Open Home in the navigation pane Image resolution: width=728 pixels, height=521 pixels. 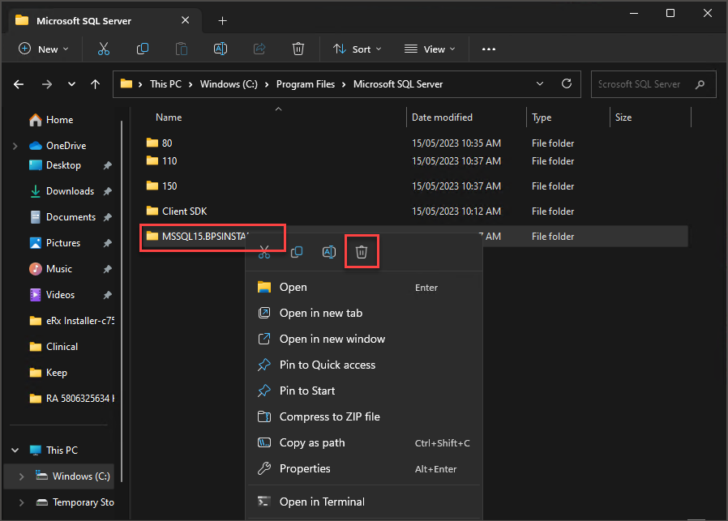point(59,120)
